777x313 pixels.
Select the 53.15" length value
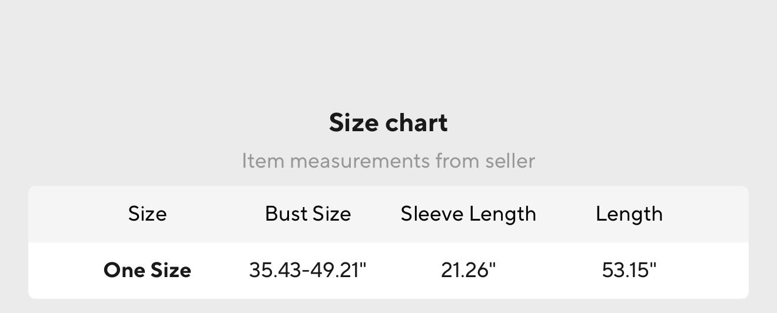(x=629, y=271)
